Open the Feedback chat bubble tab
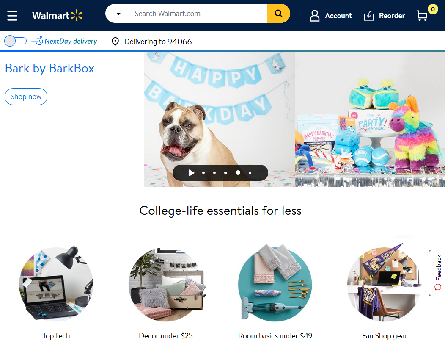Image resolution: width=445 pixels, height=349 pixels. [437, 273]
